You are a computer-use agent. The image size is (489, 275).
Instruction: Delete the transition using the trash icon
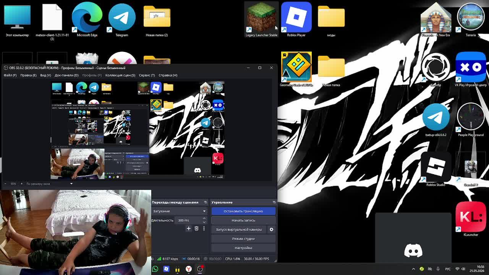(x=196, y=228)
